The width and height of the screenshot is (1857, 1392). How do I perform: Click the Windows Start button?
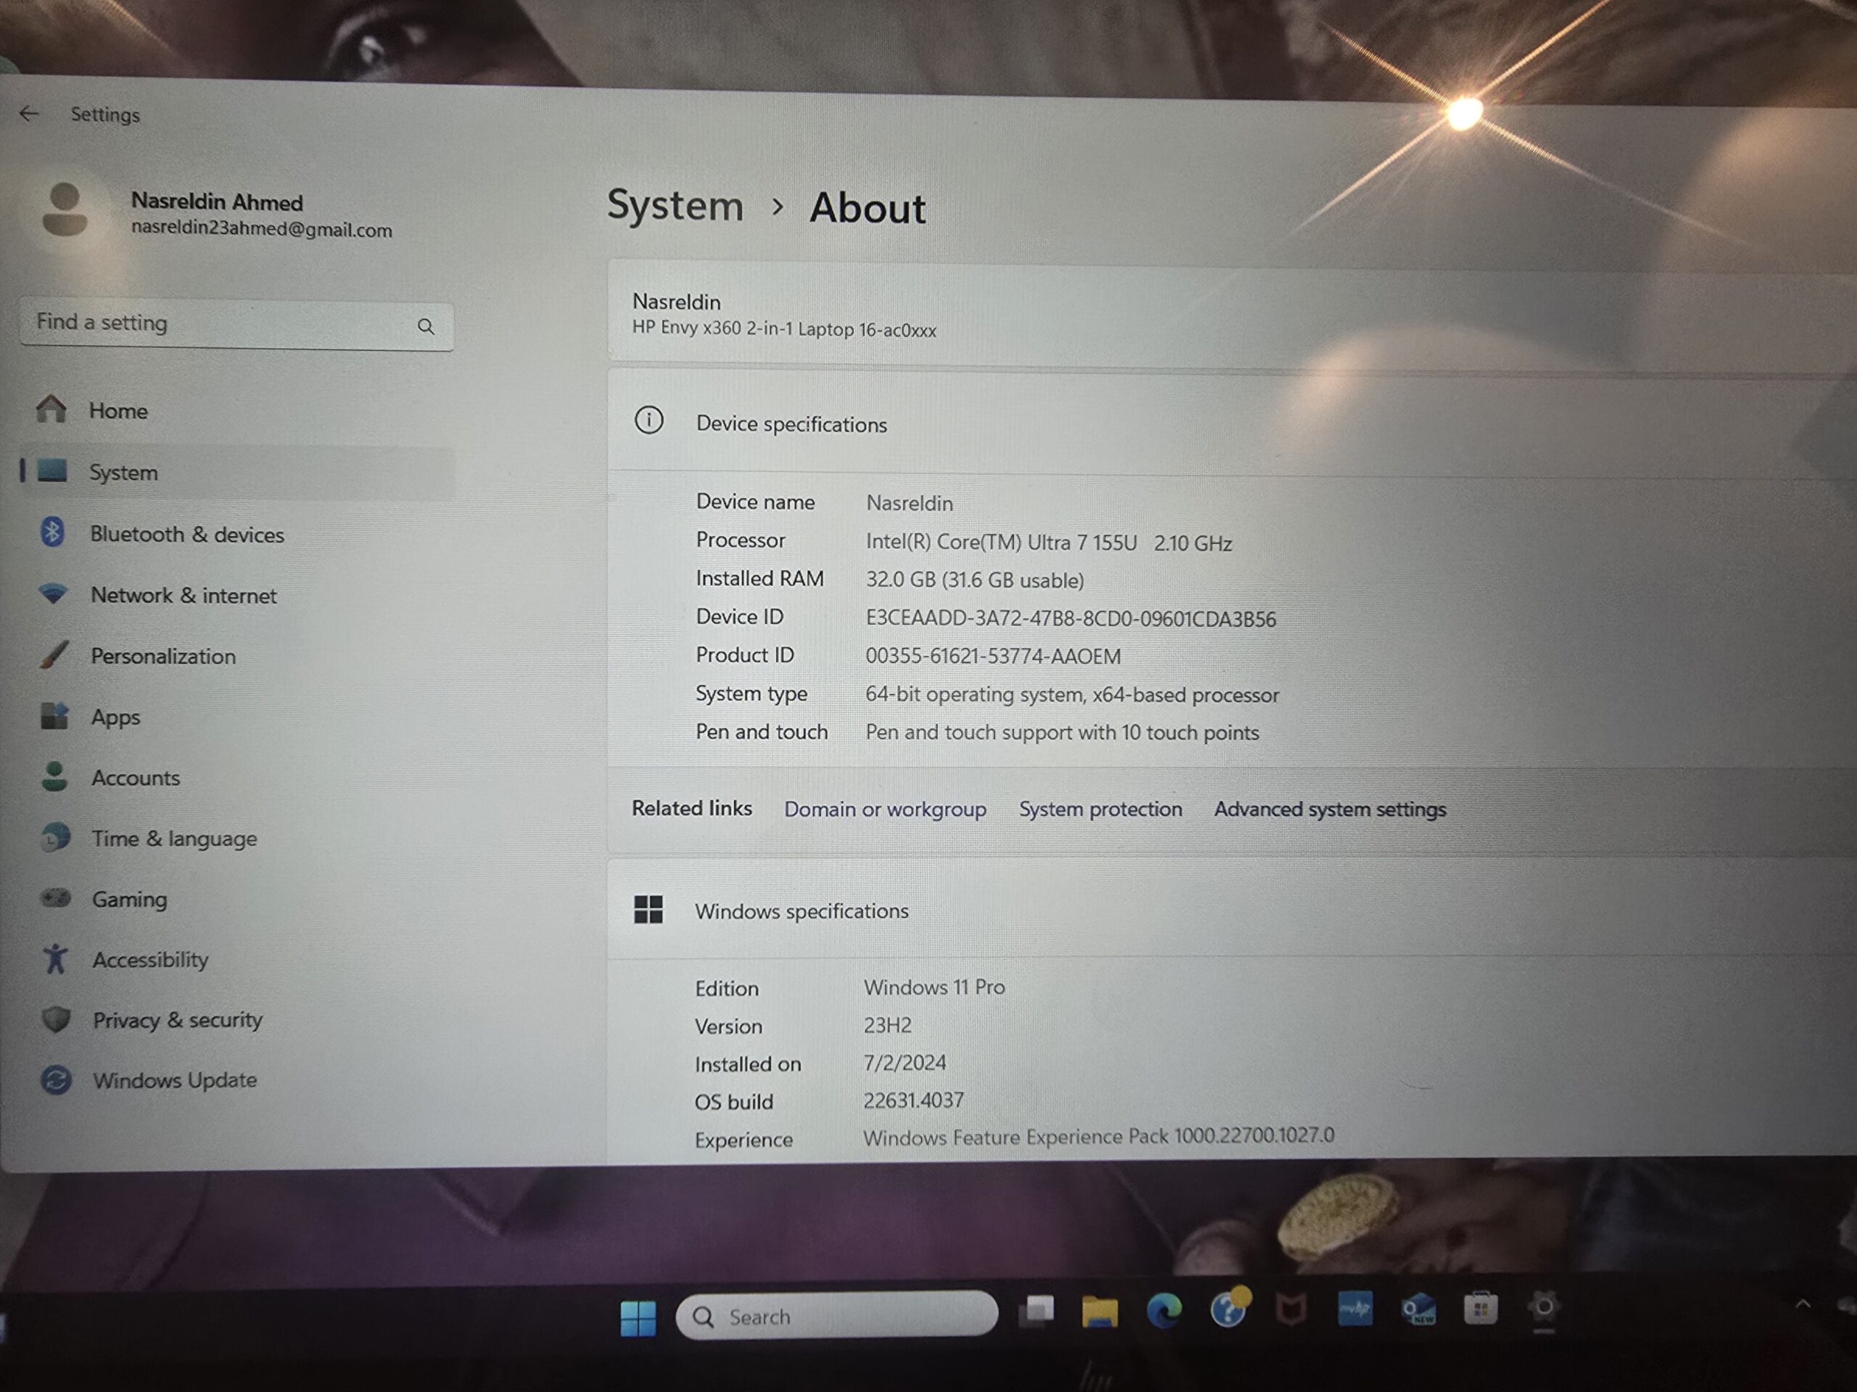point(638,1317)
